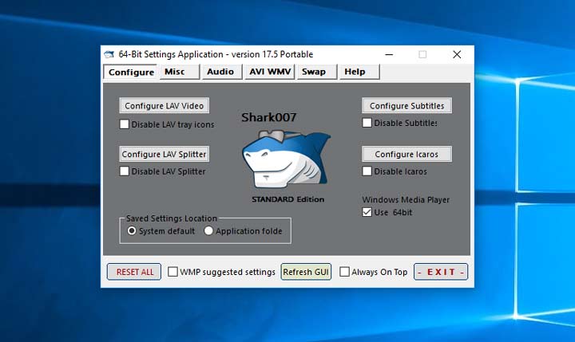Click the Configure LAV Video button
This screenshot has width=575, height=342.
pos(165,105)
